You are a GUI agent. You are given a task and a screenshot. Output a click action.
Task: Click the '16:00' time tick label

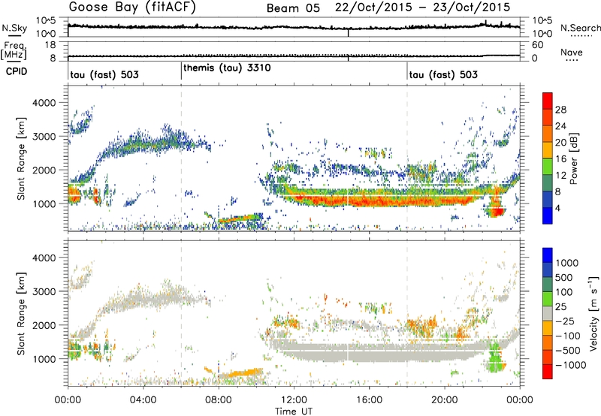pyautogui.click(x=369, y=400)
